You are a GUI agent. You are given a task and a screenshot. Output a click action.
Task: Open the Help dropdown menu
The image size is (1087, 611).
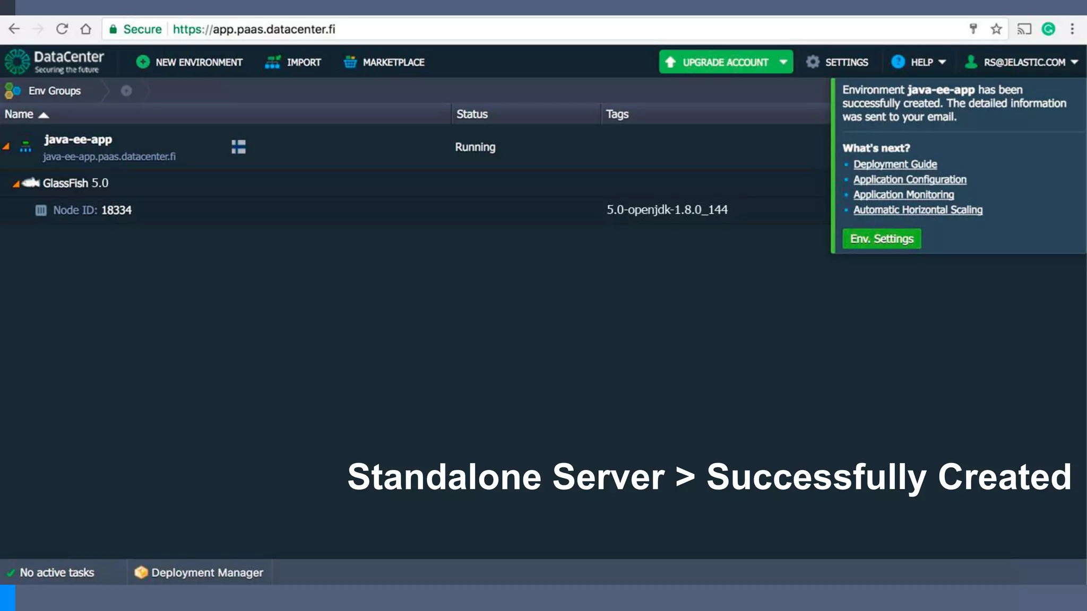[x=919, y=62]
